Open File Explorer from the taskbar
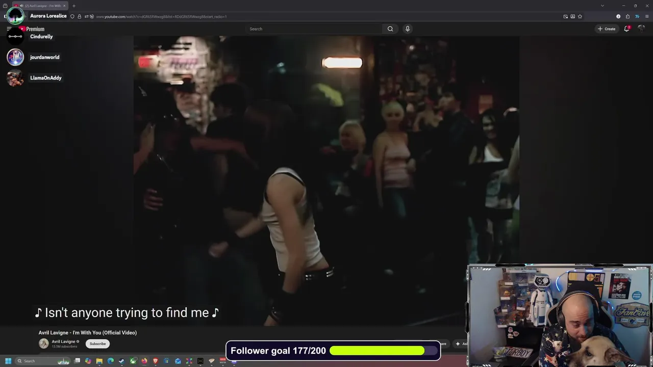Viewport: 653px width, 367px height. [99, 361]
